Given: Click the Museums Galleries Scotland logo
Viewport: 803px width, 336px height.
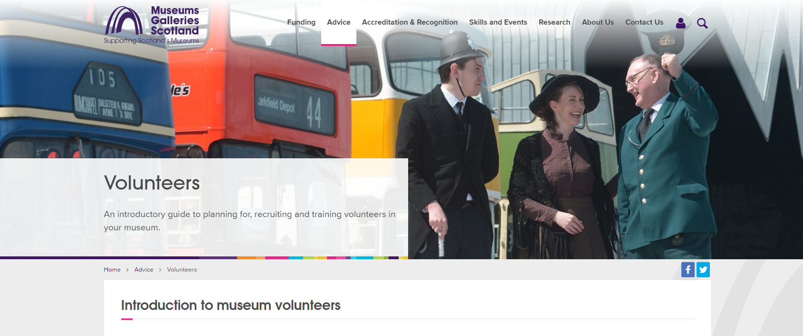Looking at the screenshot, I should pos(152,25).
